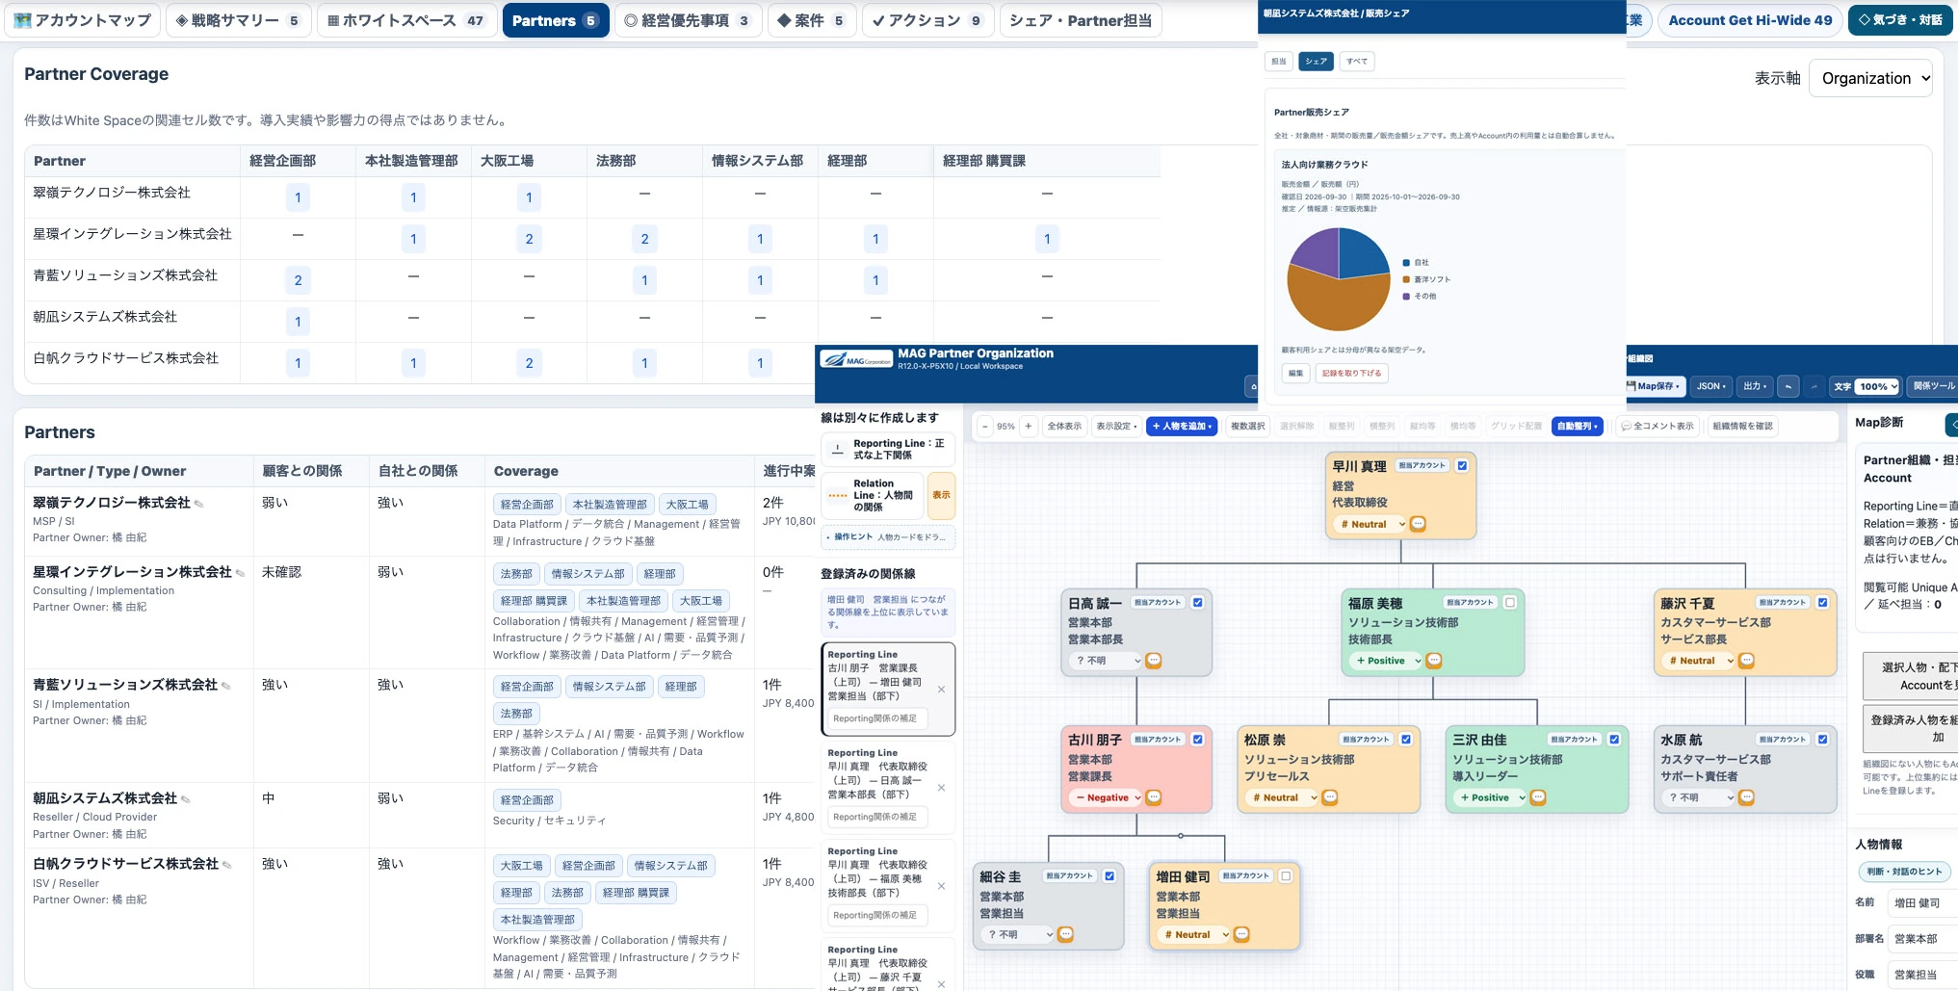1958x991 pixels.
Task: Check 担当アカウント for 福原 美穂
Action: (1510, 603)
